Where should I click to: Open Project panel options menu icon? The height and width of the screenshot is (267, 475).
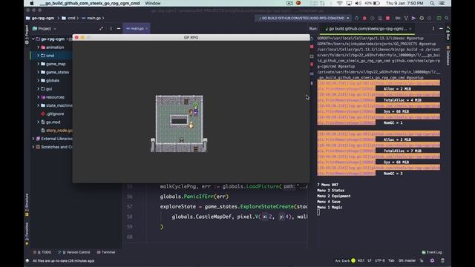pos(111,28)
